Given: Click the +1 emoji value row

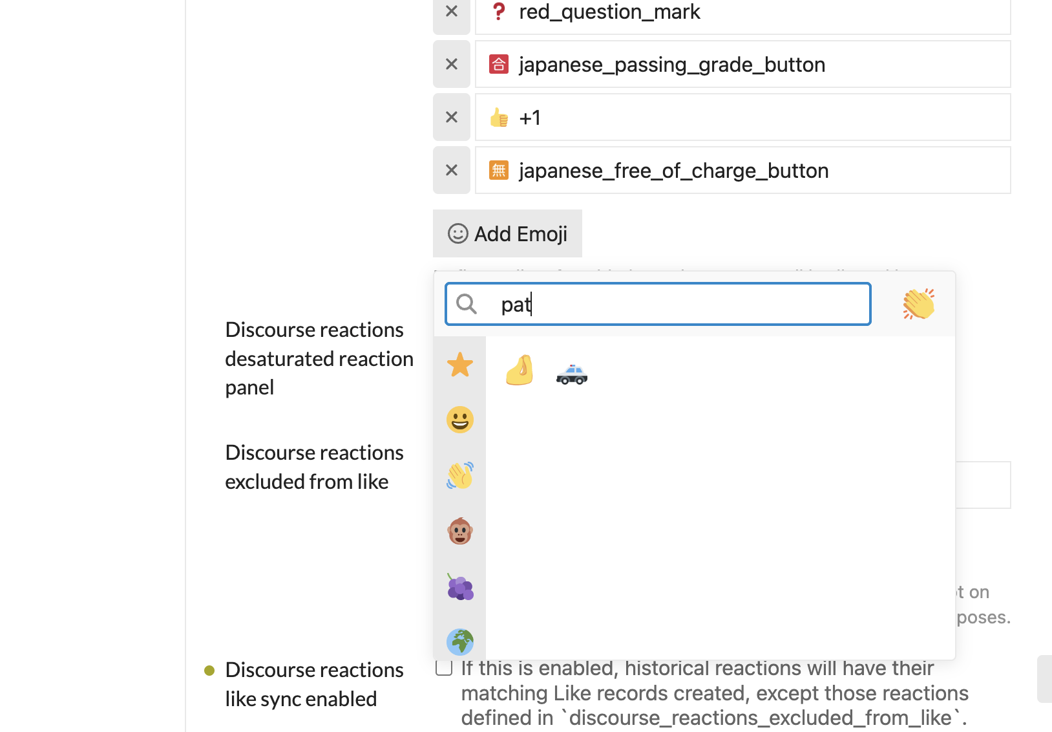Looking at the screenshot, I should (742, 117).
